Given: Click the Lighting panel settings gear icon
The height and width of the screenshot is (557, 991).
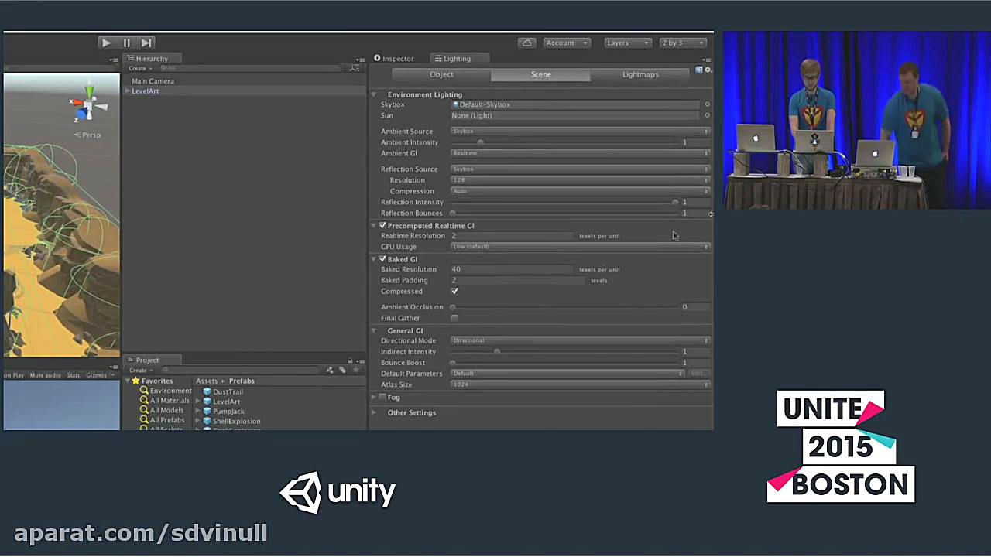Looking at the screenshot, I should tap(708, 70).
